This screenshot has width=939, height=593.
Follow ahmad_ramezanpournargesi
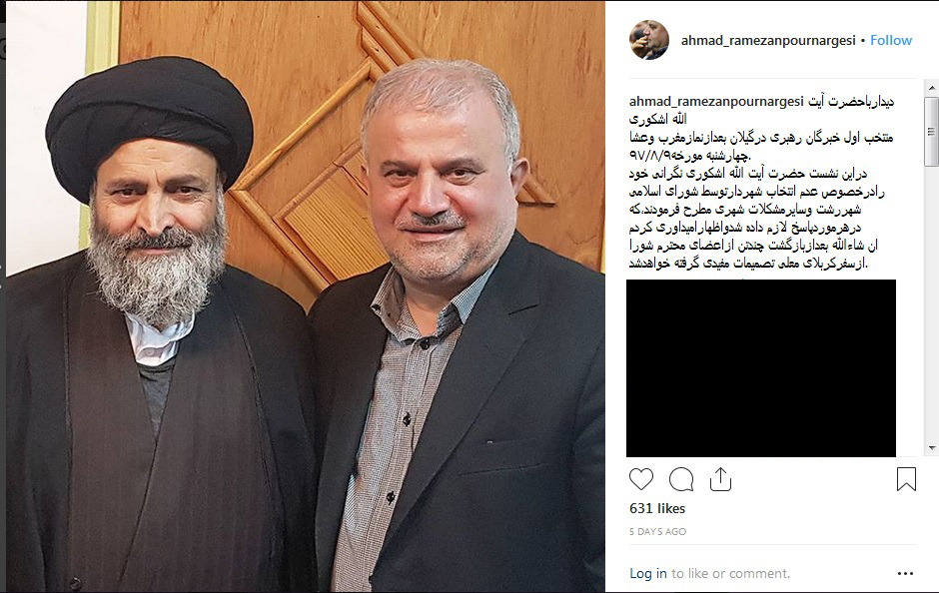tap(890, 40)
